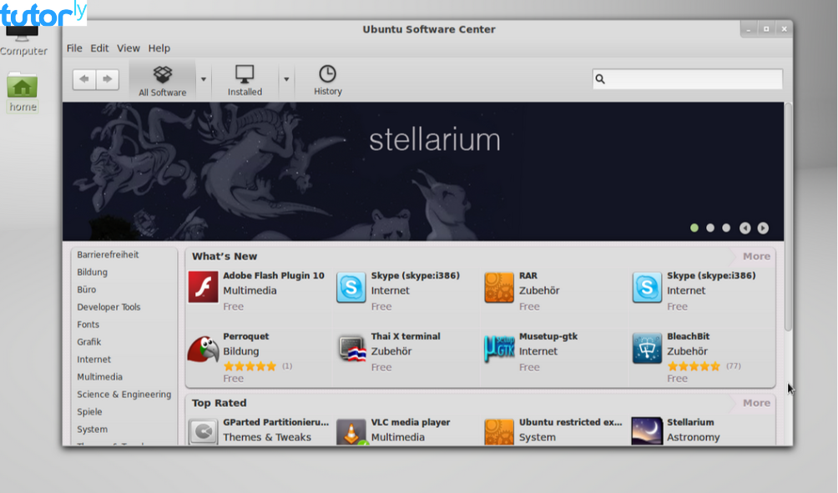Click the Perroquet five-star rating
This screenshot has width=838, height=493.
250,366
